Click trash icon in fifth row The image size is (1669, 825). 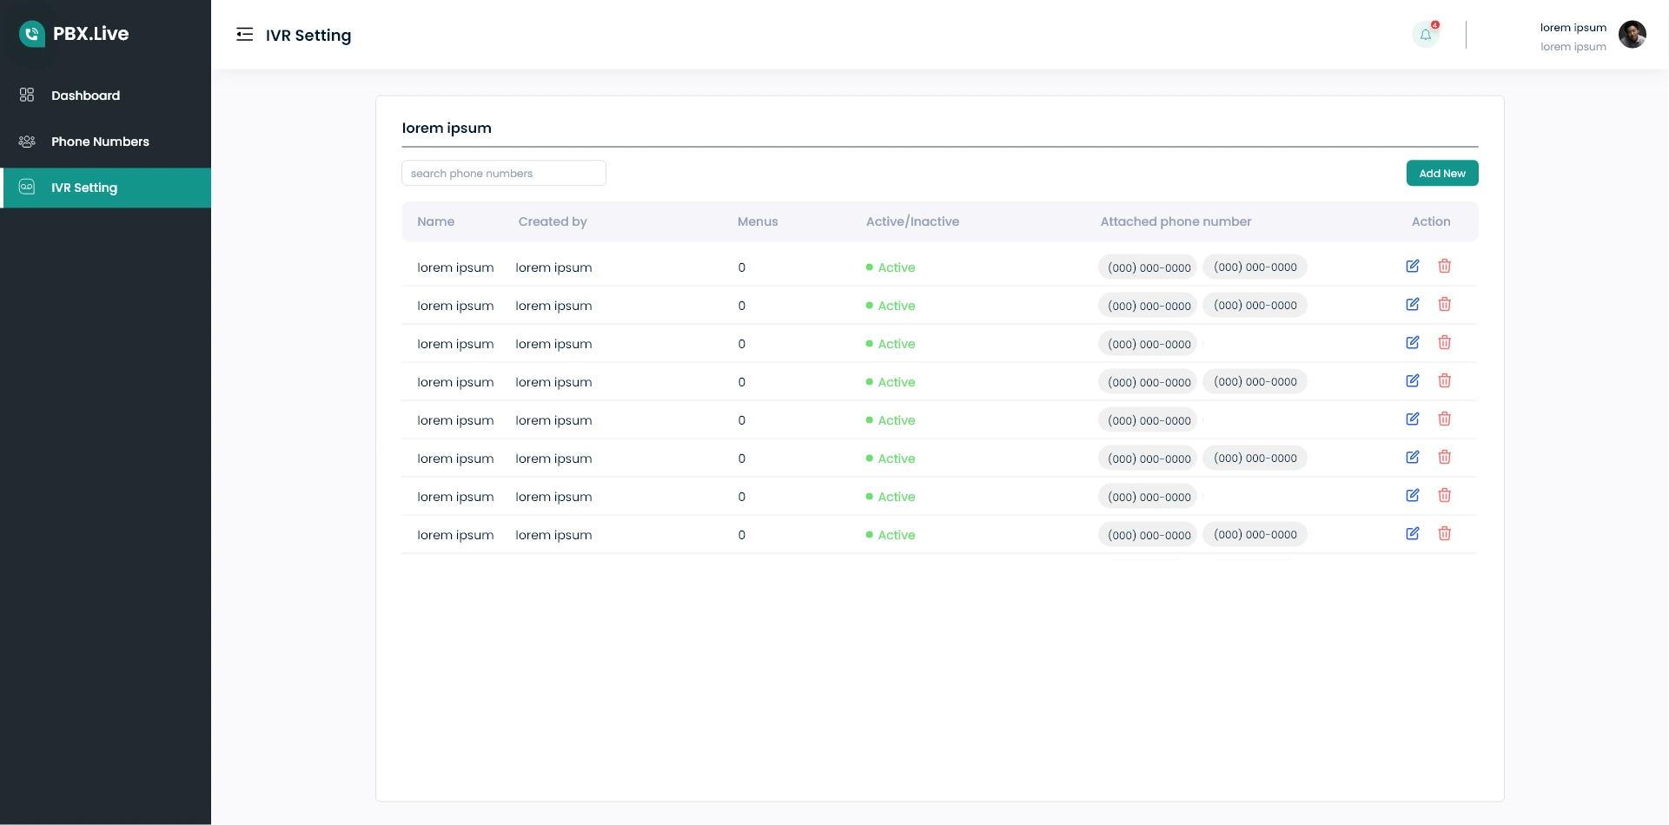pos(1444,419)
